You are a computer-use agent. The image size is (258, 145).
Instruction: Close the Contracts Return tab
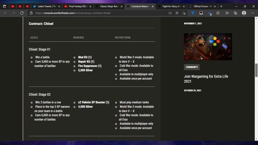153,6
